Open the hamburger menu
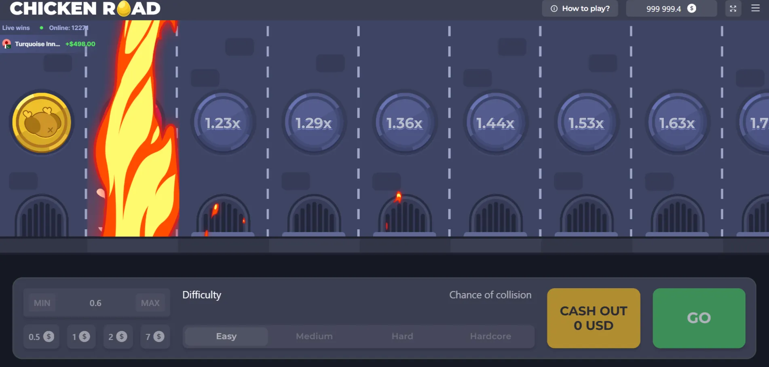This screenshot has width=769, height=367. [x=755, y=8]
